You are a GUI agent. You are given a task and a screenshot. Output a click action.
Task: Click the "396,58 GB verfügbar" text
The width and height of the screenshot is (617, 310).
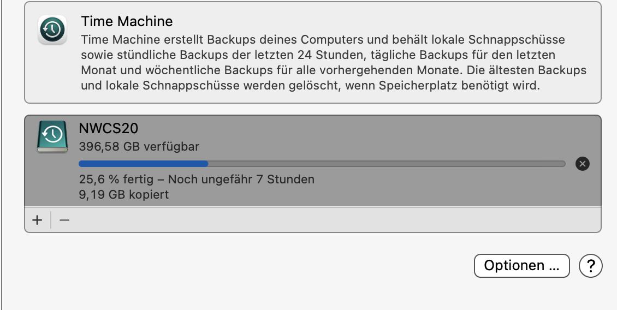[139, 146]
